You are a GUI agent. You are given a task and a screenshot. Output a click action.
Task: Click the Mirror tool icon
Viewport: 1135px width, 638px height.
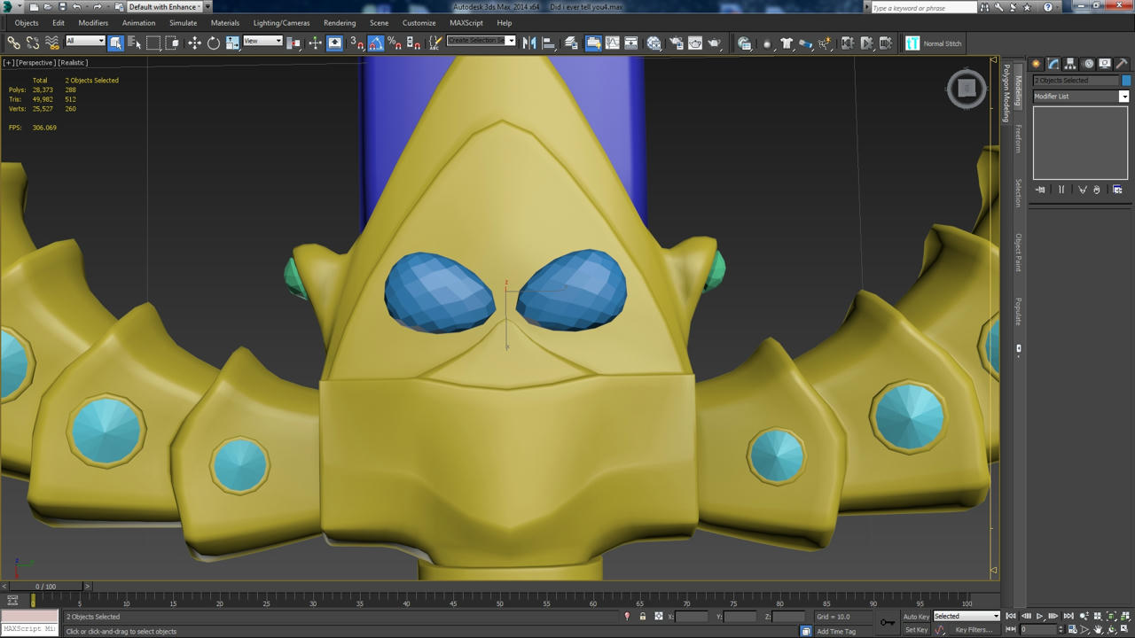coord(529,43)
